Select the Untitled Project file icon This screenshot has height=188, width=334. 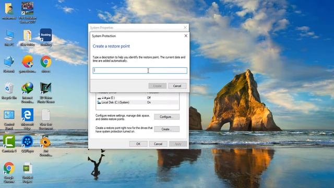(28, 173)
